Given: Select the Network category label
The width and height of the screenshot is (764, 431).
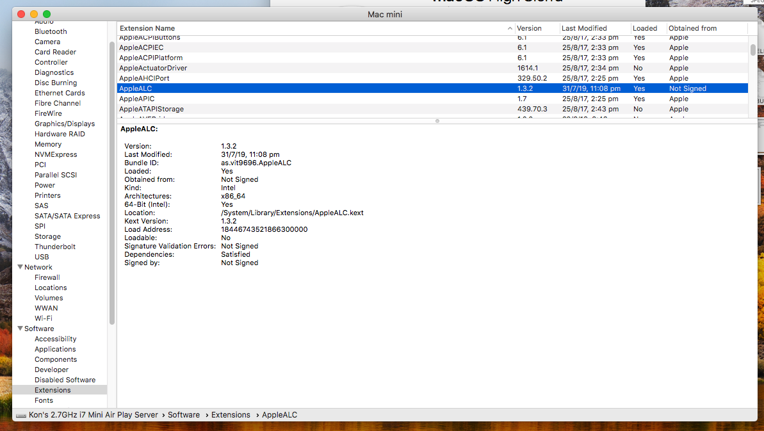Looking at the screenshot, I should pyautogui.click(x=38, y=267).
